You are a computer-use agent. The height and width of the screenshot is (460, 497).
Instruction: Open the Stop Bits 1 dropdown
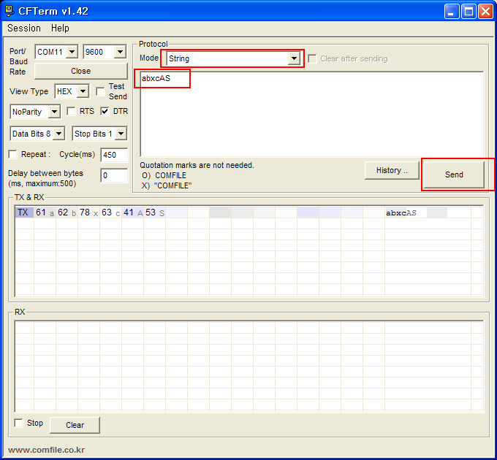coord(121,134)
